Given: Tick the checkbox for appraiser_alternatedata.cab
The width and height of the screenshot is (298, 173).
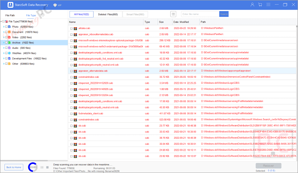Looking at the screenshot, I should (72, 71).
